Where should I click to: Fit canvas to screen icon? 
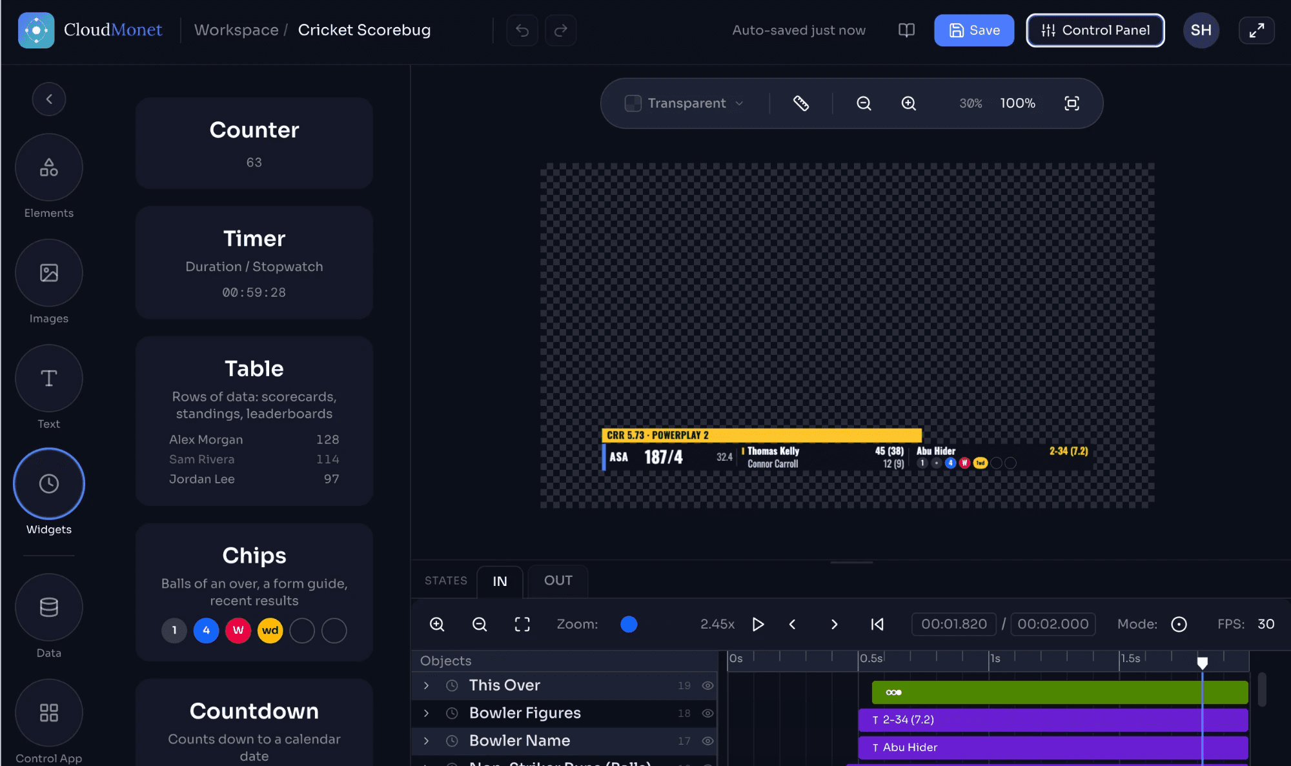pyautogui.click(x=1072, y=103)
